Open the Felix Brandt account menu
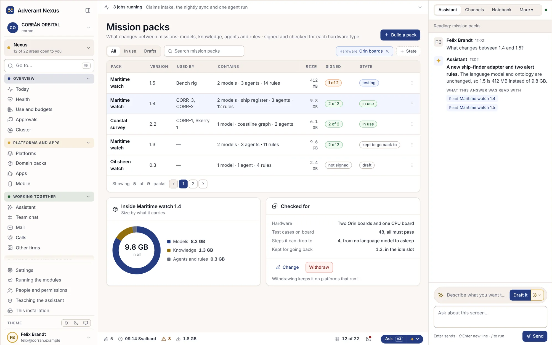The width and height of the screenshot is (552, 345). point(49,337)
